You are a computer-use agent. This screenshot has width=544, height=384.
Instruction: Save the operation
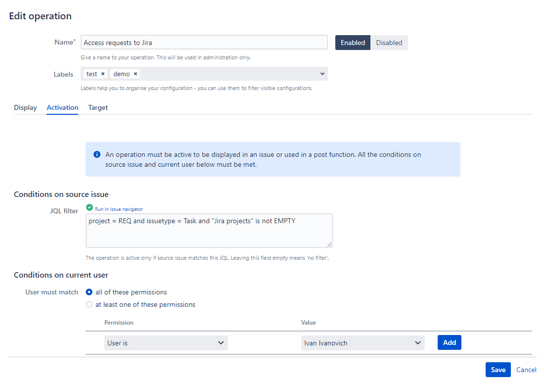[x=498, y=370]
